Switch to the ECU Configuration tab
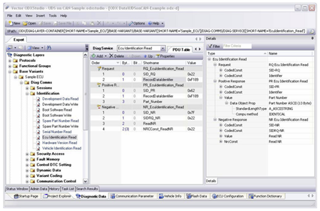The height and width of the screenshot is (211, 320). [228, 196]
